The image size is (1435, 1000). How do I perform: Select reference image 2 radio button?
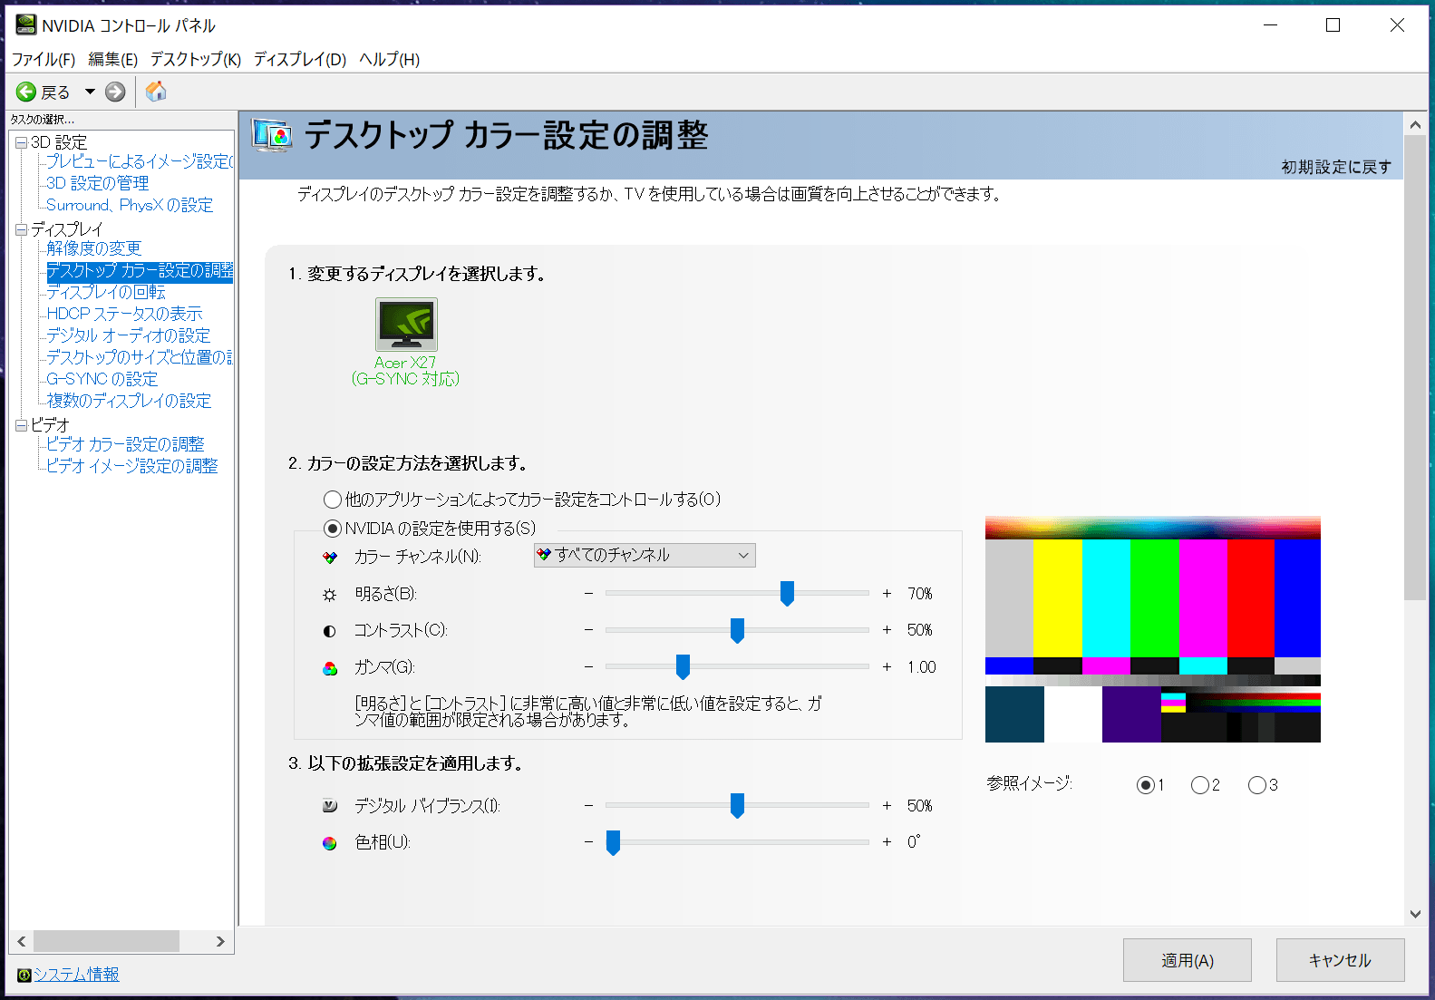[1200, 785]
